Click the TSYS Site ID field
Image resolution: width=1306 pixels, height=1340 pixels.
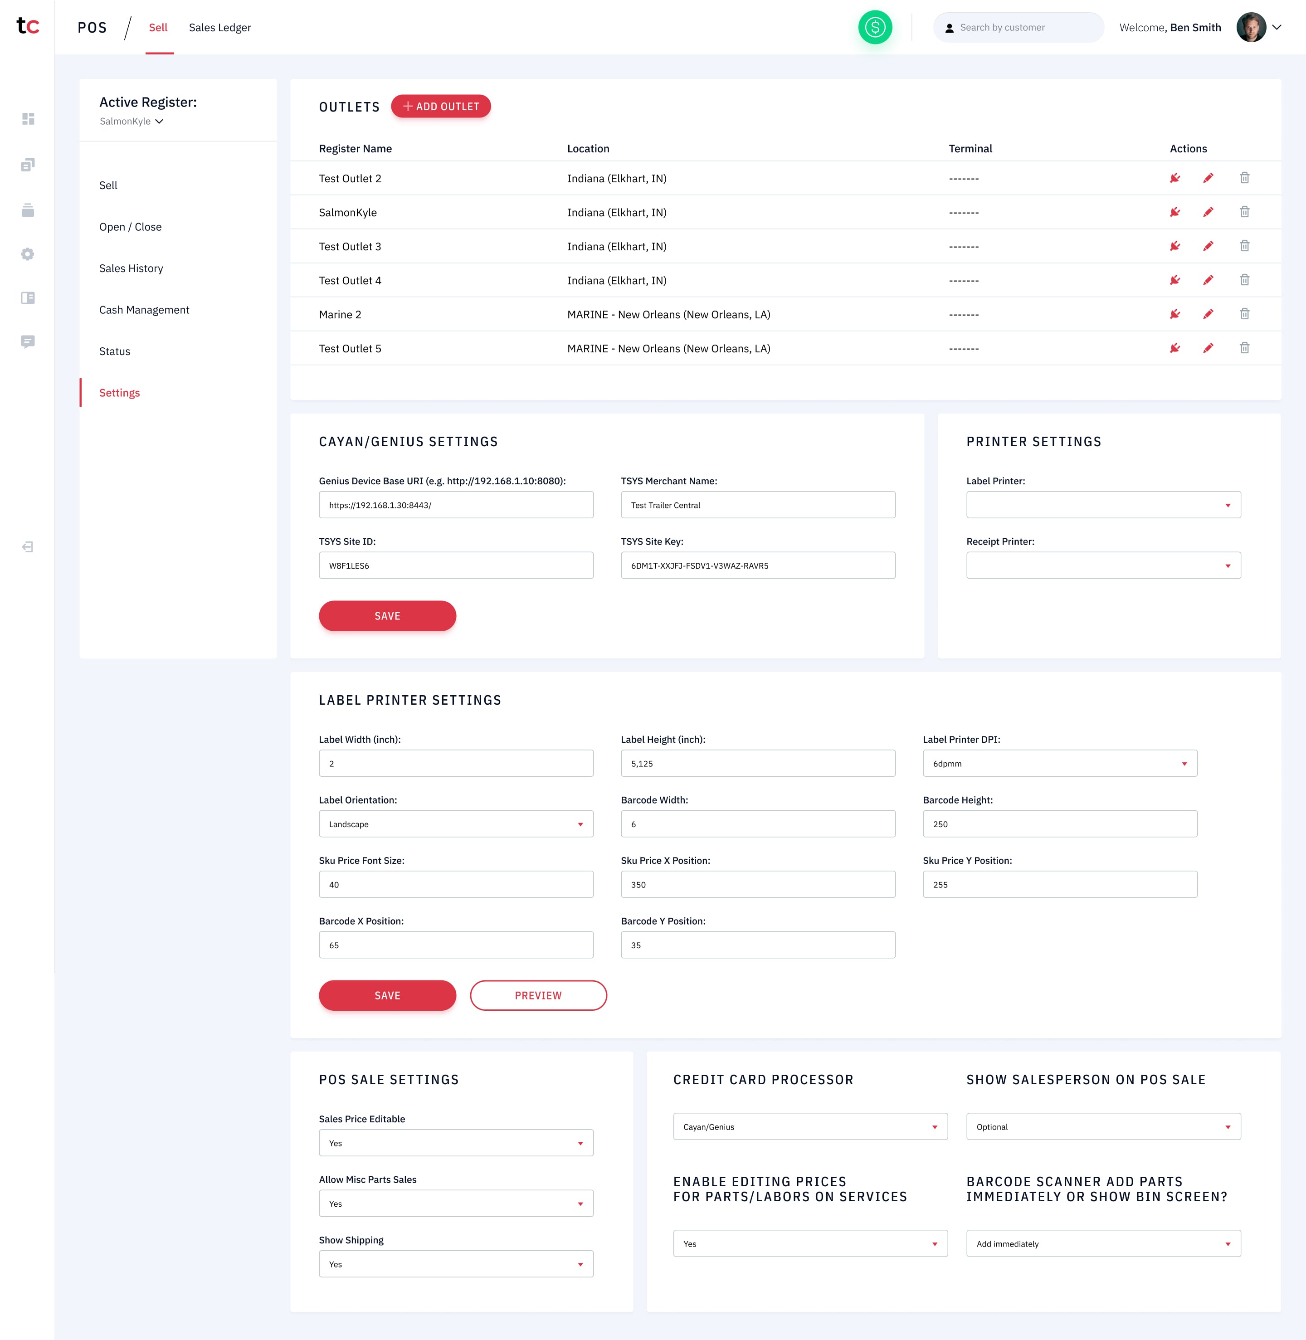(456, 565)
